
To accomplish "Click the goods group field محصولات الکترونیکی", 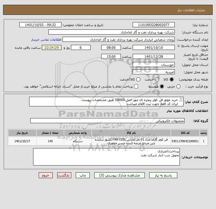I will 107,121.
